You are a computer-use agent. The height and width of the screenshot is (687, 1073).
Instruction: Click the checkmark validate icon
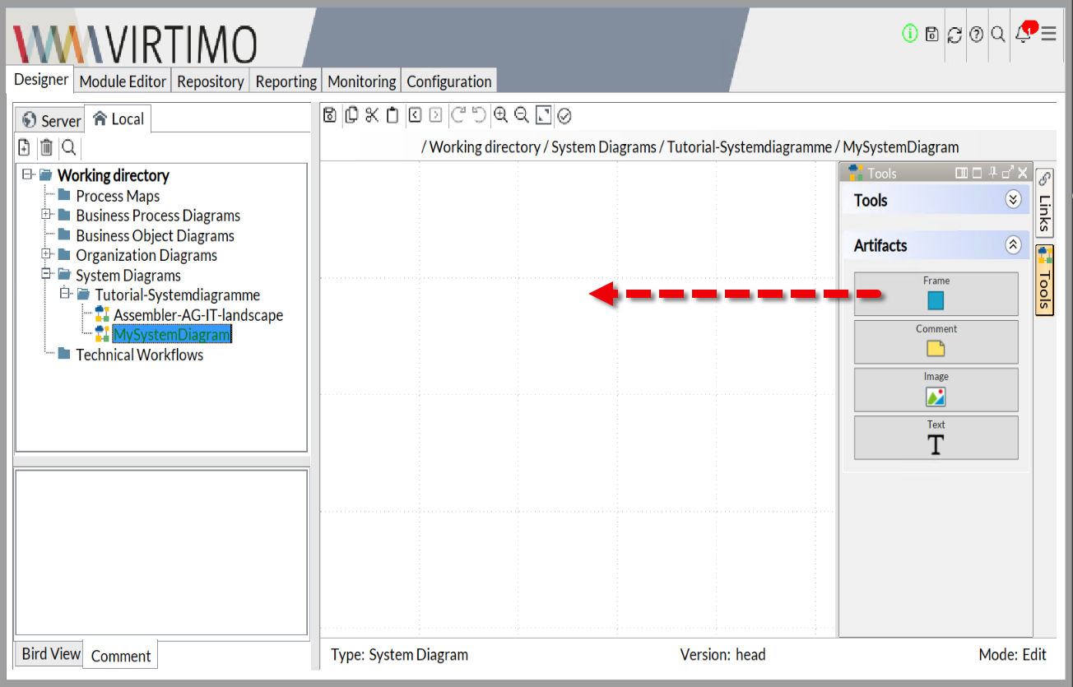pos(564,116)
